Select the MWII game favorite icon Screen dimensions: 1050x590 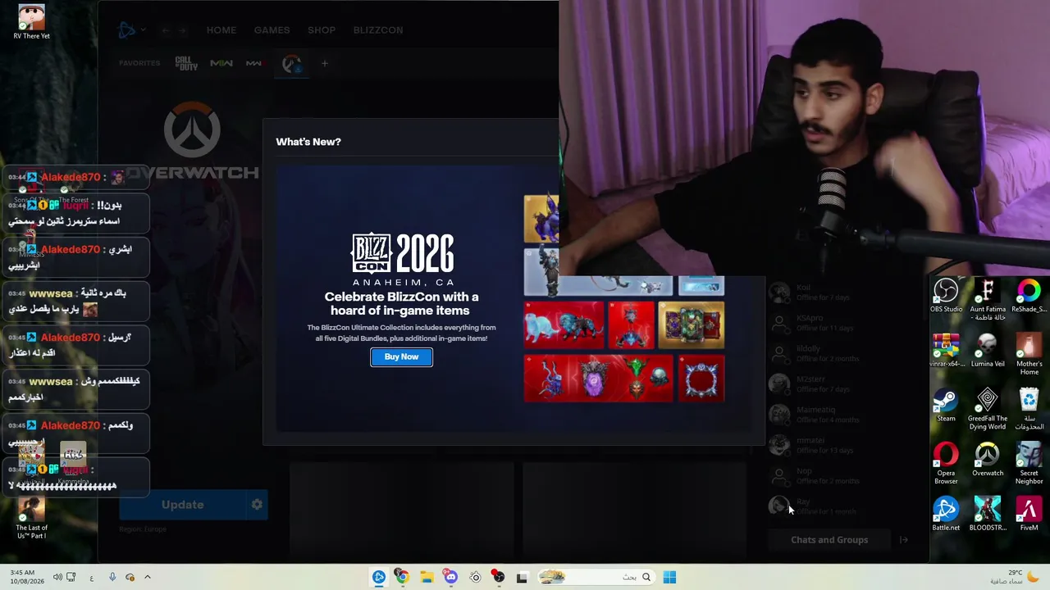221,63
